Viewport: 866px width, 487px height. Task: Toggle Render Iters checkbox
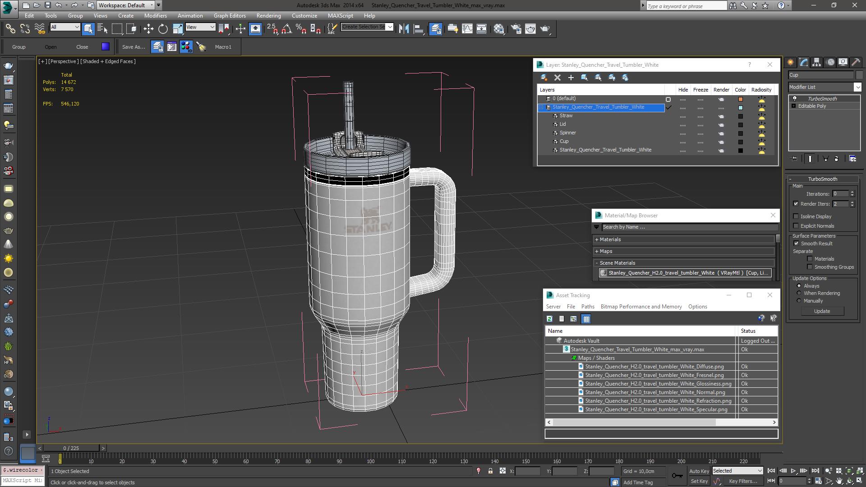coord(796,204)
